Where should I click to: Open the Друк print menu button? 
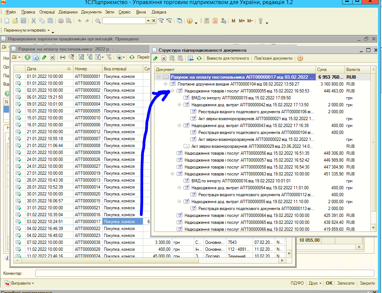[x=315, y=283]
